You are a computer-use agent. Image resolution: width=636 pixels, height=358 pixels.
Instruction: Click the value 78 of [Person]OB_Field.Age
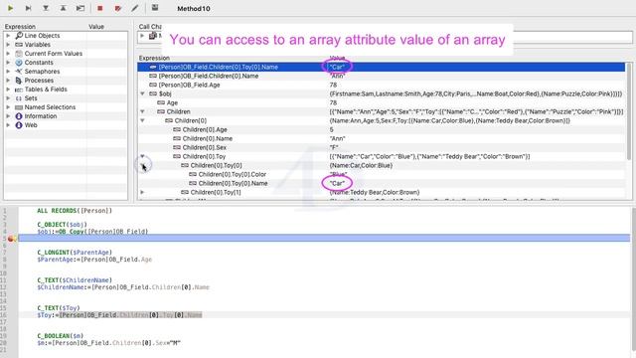(334, 85)
